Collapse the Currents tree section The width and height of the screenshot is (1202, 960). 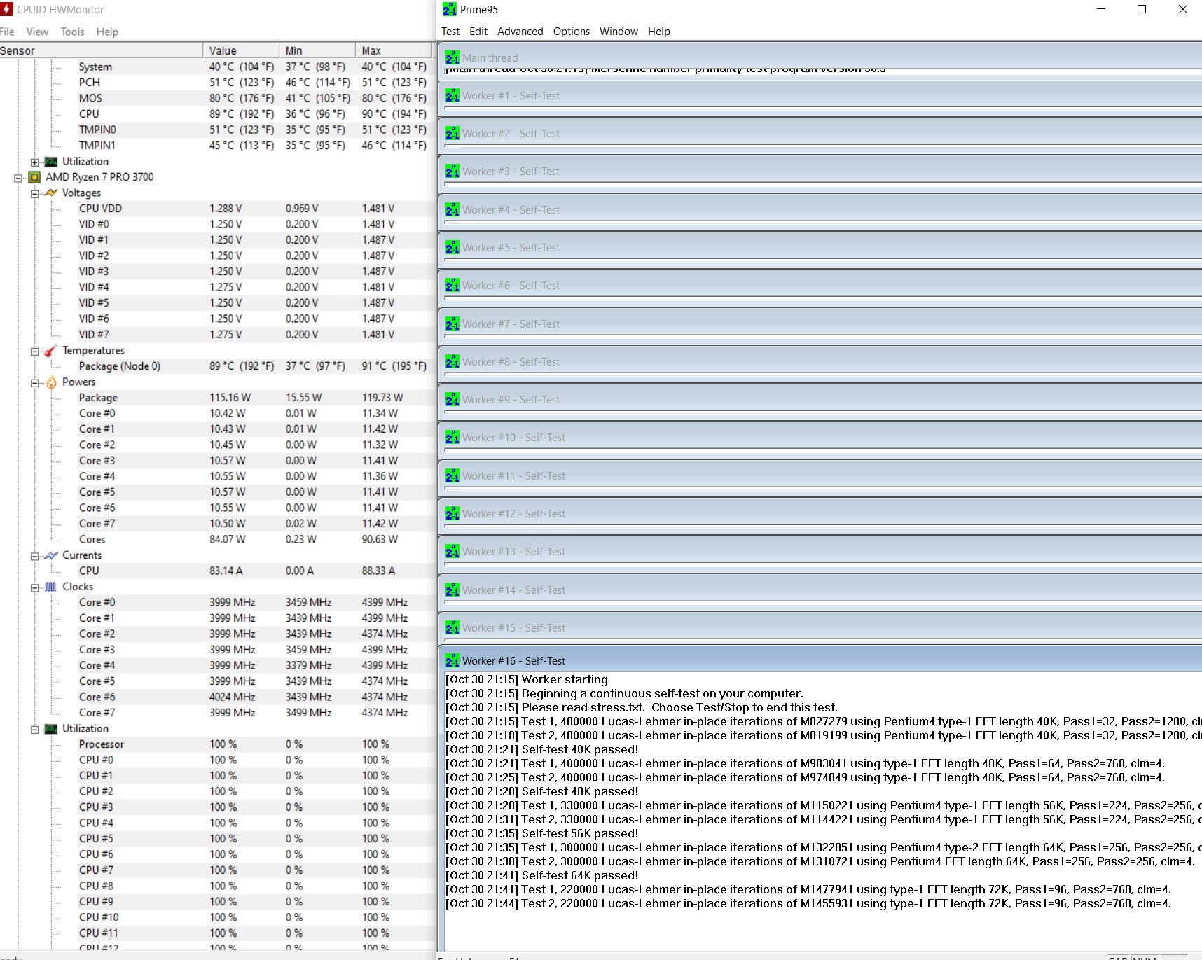(34, 556)
